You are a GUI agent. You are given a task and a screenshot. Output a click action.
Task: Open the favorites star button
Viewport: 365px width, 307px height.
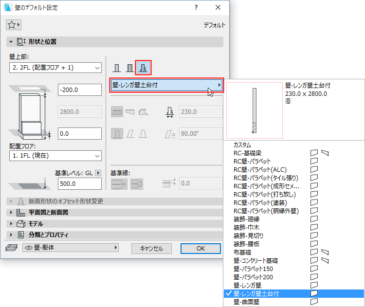coord(14,25)
